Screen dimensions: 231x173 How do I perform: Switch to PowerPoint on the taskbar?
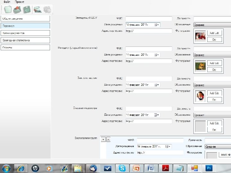pos(136,168)
